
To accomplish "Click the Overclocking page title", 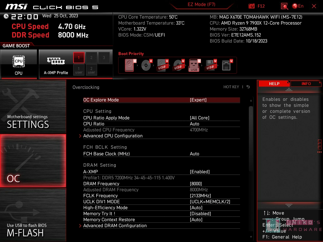I will click(x=86, y=87).
